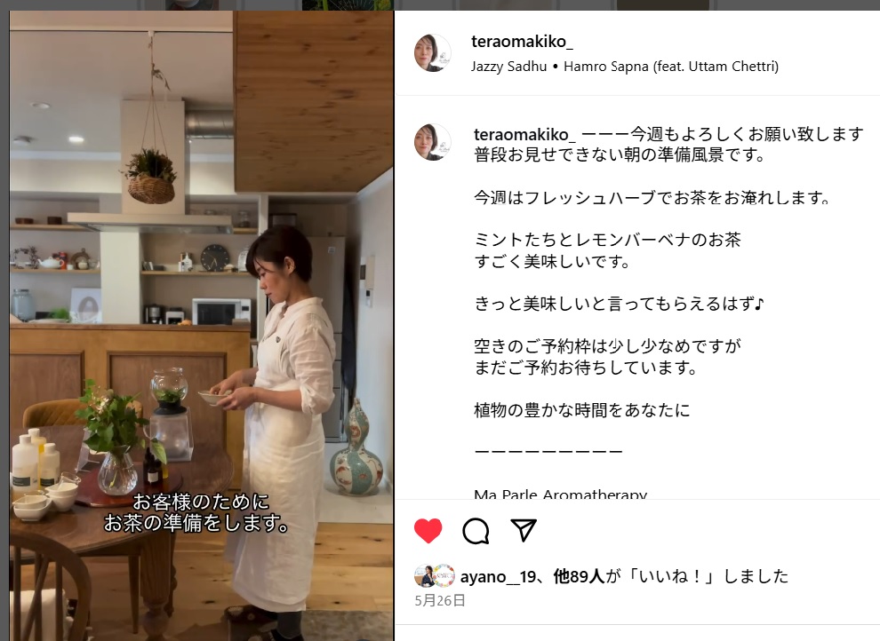Open Hamro Sapna audio track link
Viewport: 880px width, 641px height.
[x=670, y=66]
